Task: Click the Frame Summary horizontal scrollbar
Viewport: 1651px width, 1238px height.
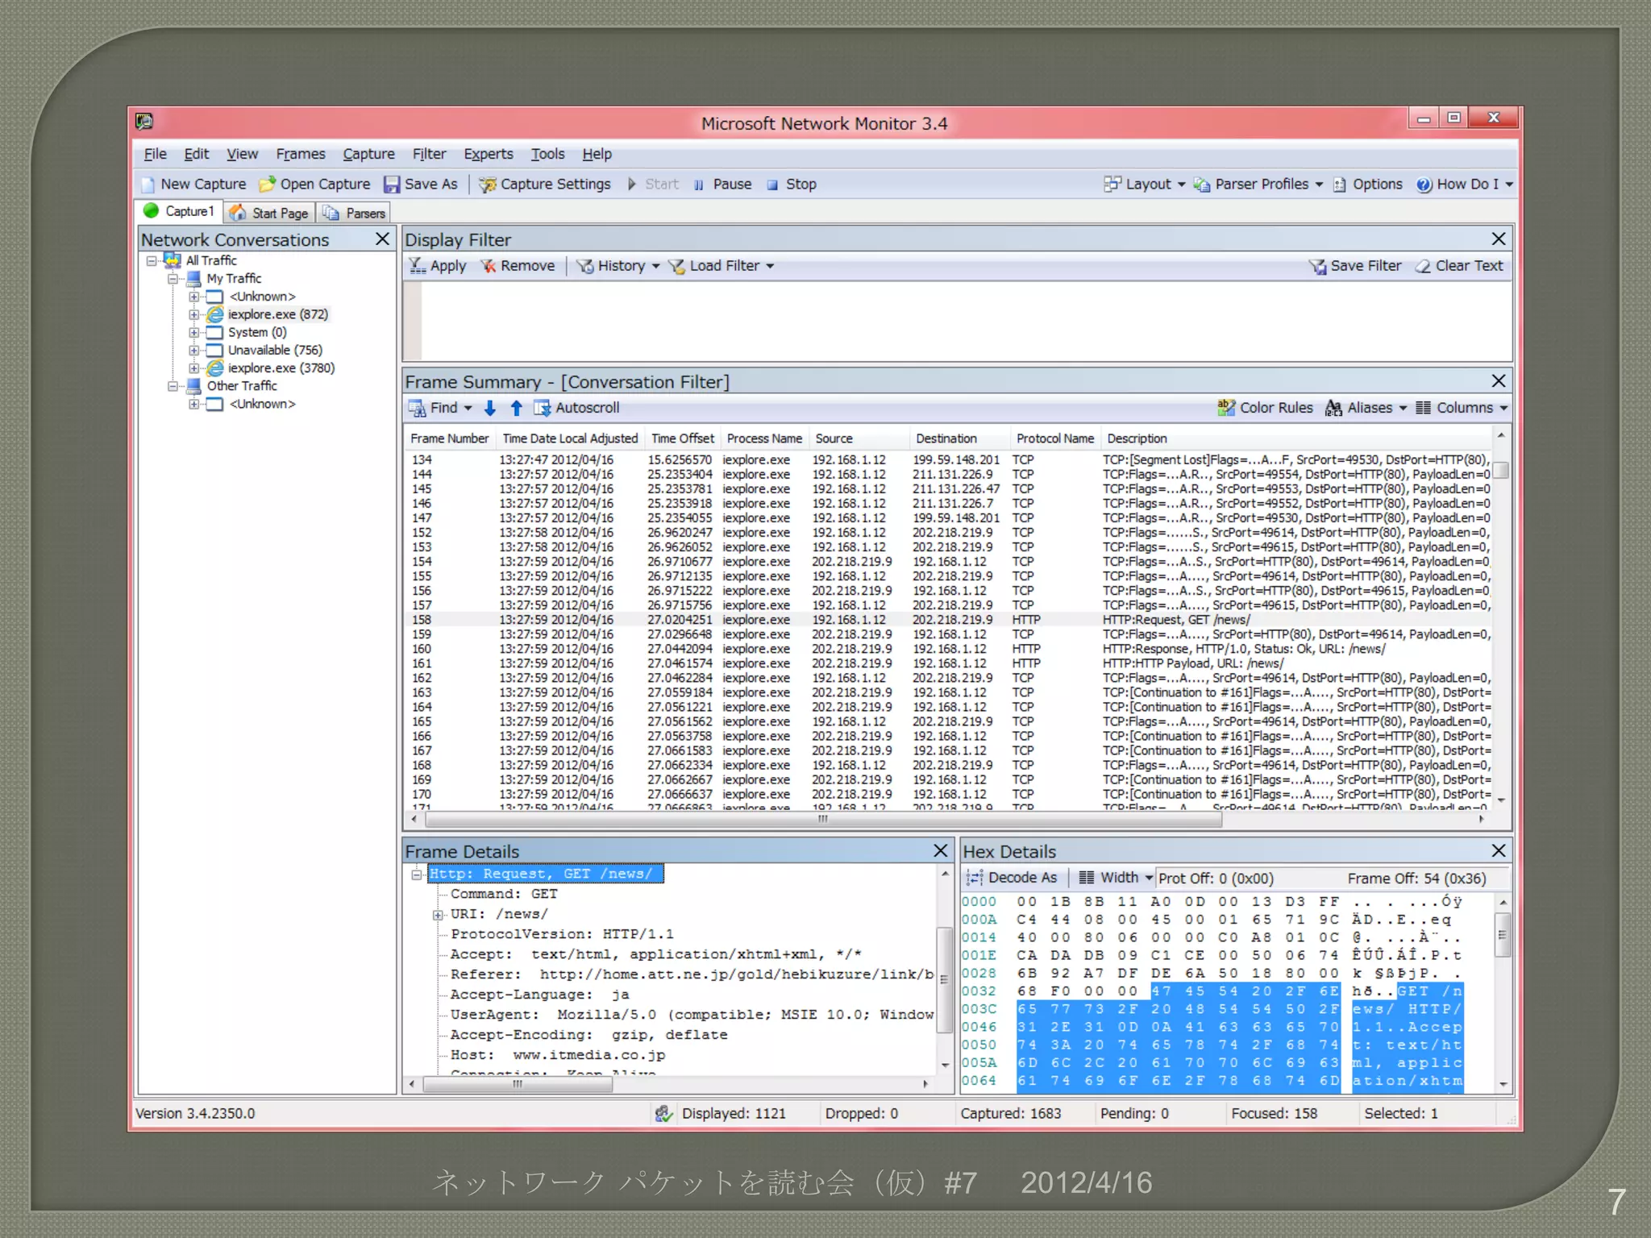Action: 822,820
